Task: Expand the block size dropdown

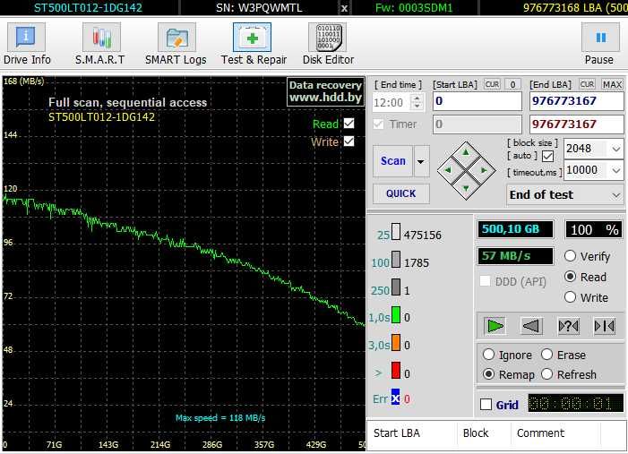Action: [x=615, y=149]
